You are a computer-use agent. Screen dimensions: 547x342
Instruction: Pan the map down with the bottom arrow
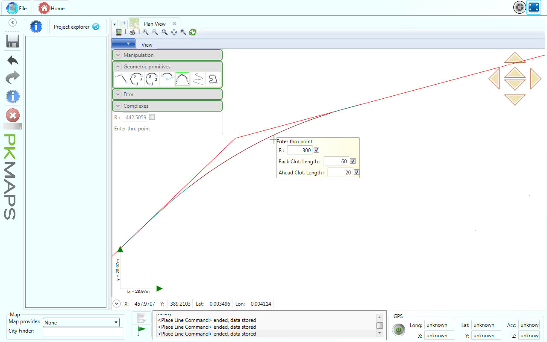tap(515, 100)
